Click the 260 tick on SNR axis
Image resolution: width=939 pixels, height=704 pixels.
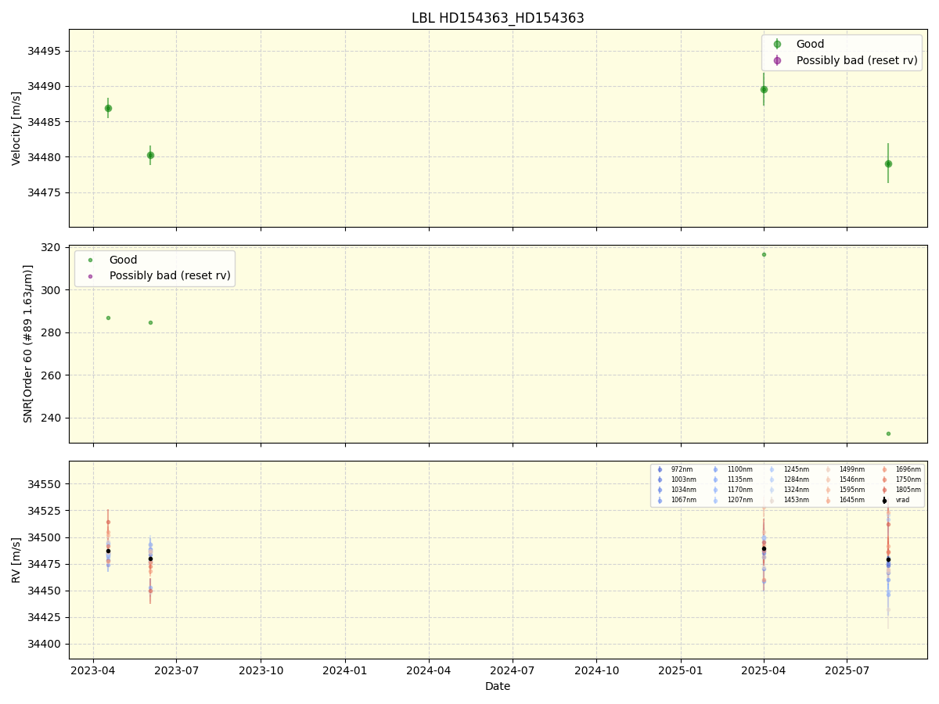click(52, 375)
